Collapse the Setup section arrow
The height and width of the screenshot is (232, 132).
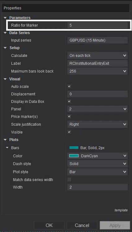5,48
